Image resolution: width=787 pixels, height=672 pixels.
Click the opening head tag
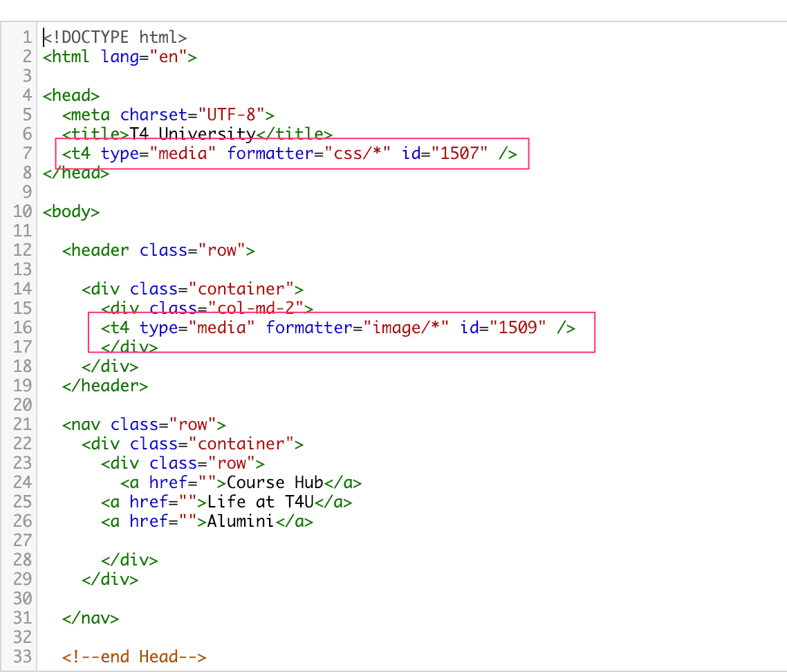71,95
